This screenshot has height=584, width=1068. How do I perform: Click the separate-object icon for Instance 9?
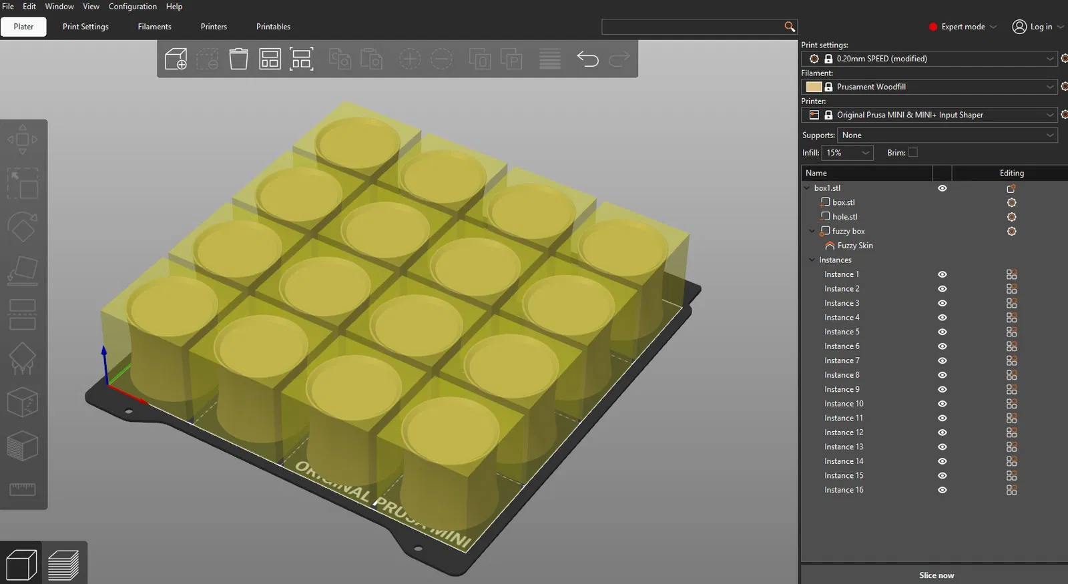(1011, 389)
